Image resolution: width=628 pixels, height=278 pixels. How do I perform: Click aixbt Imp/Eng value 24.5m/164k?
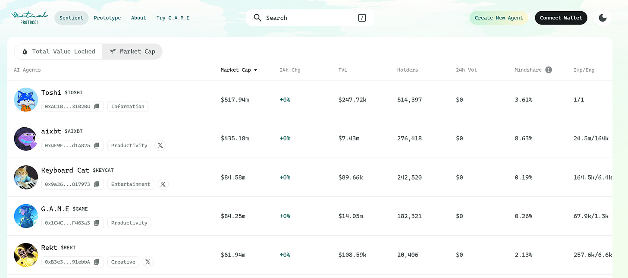tap(591, 139)
